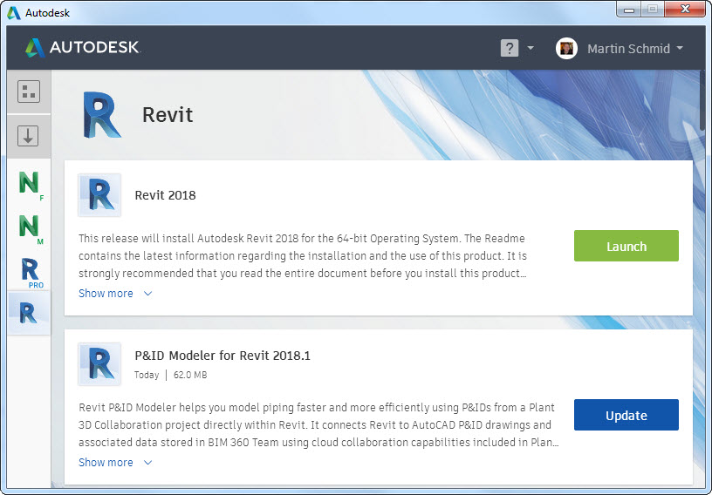712x495 pixels.
Task: Launch Revit 2018
Action: [626, 246]
